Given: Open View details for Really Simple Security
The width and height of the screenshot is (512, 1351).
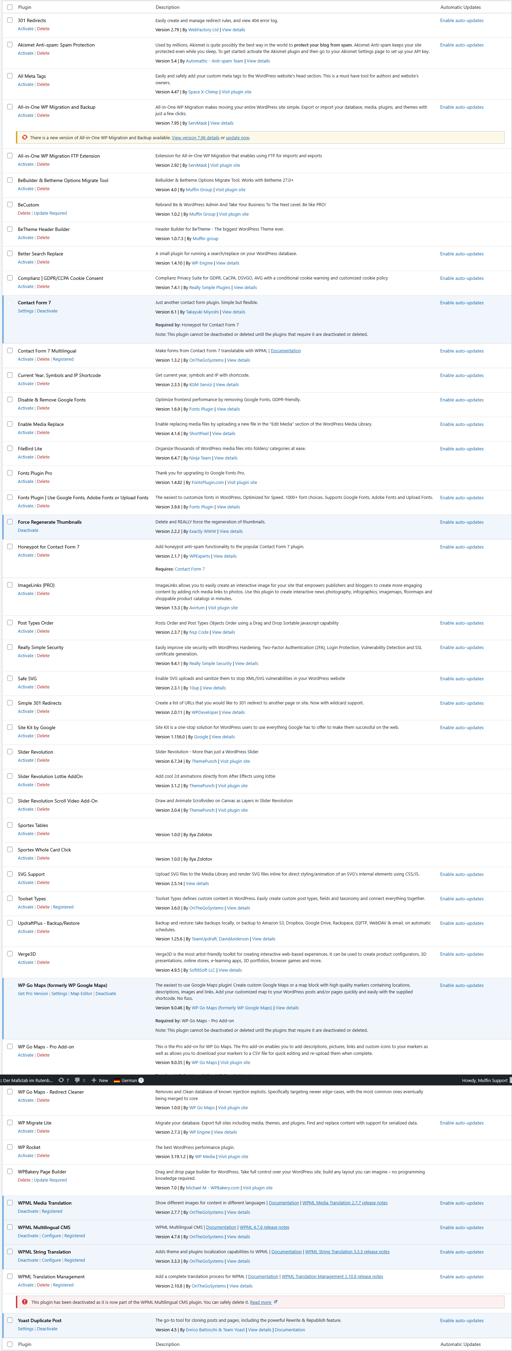Looking at the screenshot, I should coord(247,663).
